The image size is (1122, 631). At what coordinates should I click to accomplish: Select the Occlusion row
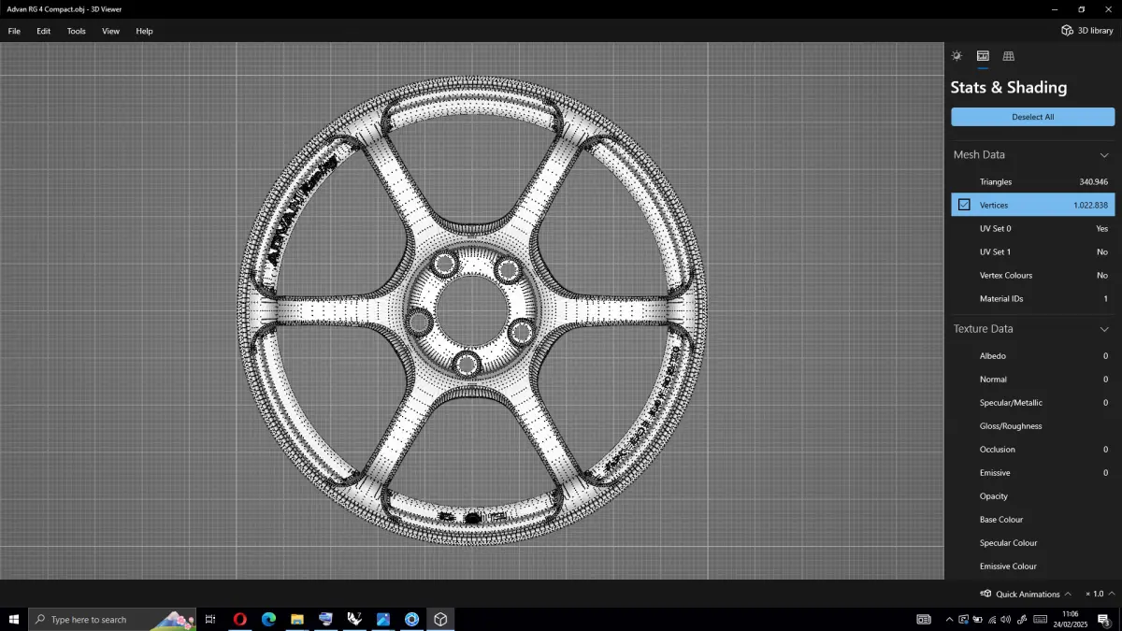pyautogui.click(x=1033, y=449)
